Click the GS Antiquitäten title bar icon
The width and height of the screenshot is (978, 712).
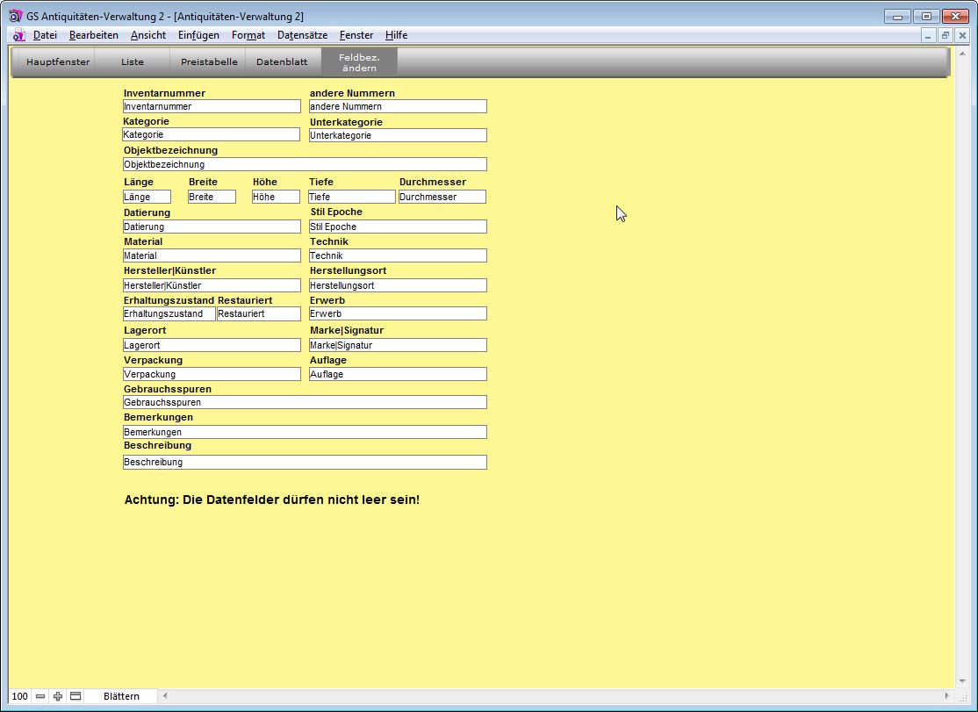(x=15, y=16)
